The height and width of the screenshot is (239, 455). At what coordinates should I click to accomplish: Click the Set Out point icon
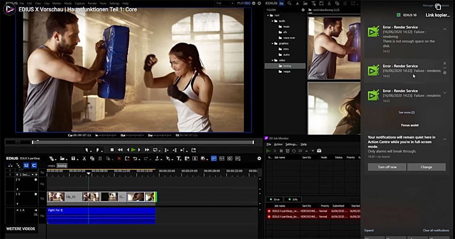[98, 150]
